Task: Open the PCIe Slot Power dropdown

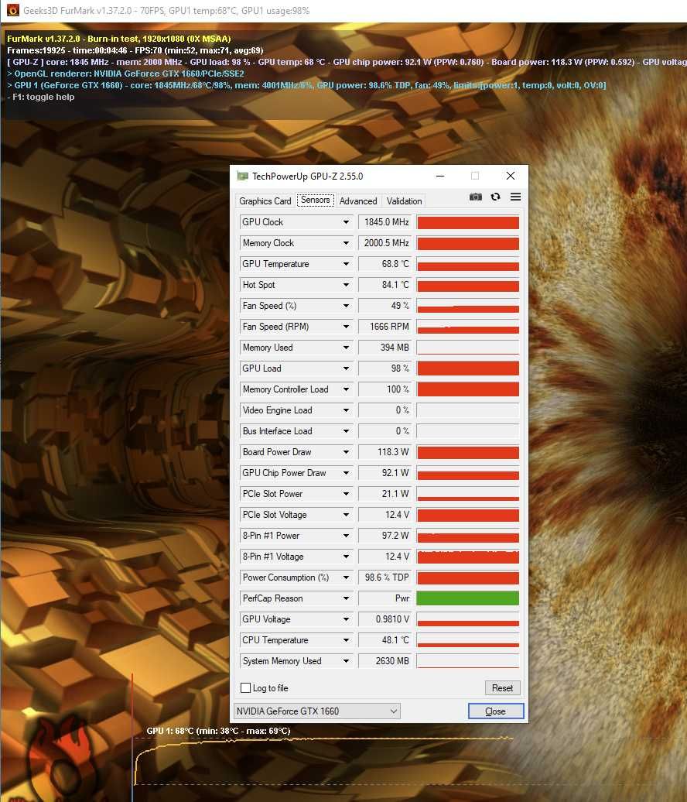Action: point(346,494)
